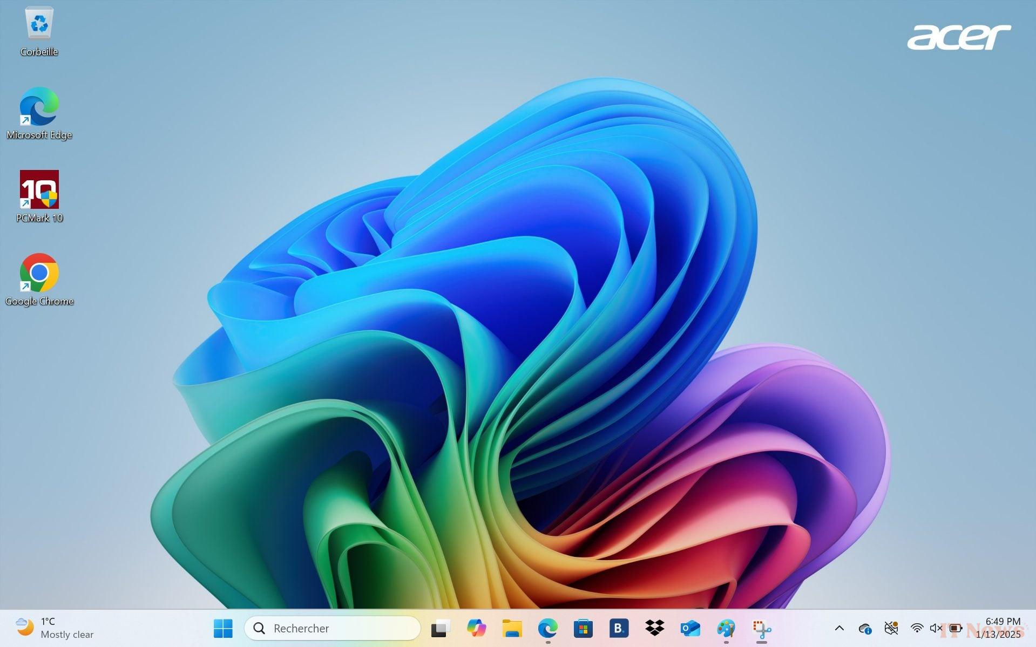Unmute the speaker volume icon
The image size is (1036, 647).
coord(936,628)
